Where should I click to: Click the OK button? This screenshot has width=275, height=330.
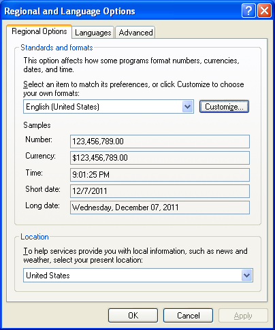click(x=133, y=315)
